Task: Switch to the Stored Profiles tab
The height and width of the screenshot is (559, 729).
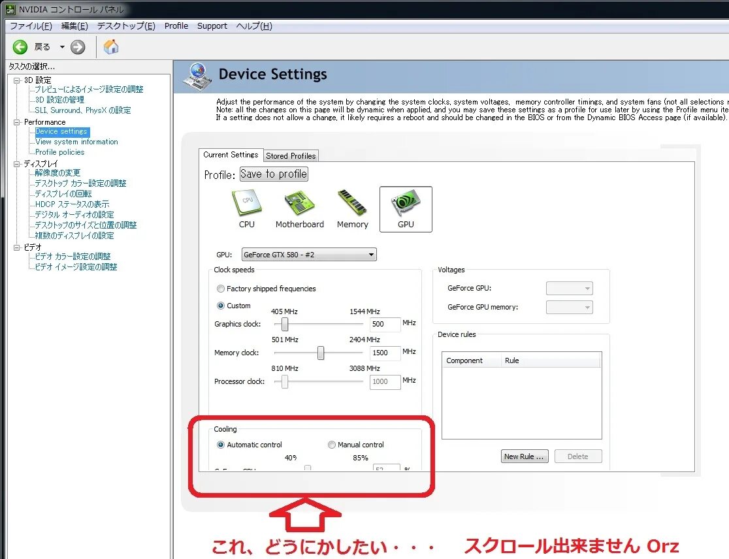Action: (291, 155)
